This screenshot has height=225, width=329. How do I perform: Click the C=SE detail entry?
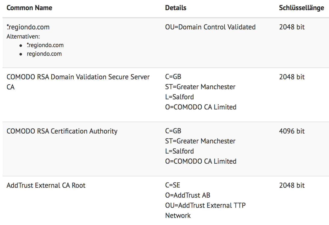(x=173, y=185)
